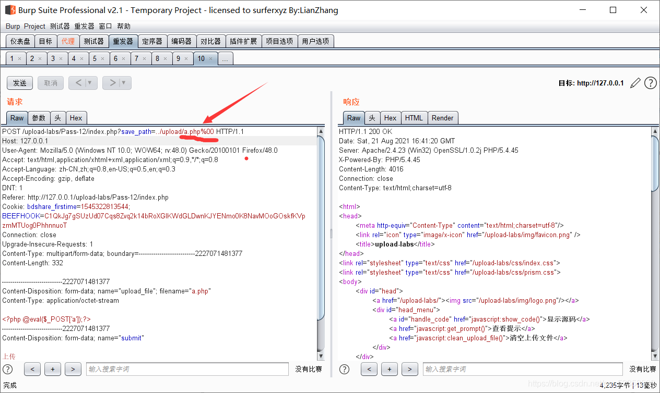This screenshot has width=660, height=393.
Task: Switch to the 项目选项 tab
Action: pyautogui.click(x=279, y=41)
